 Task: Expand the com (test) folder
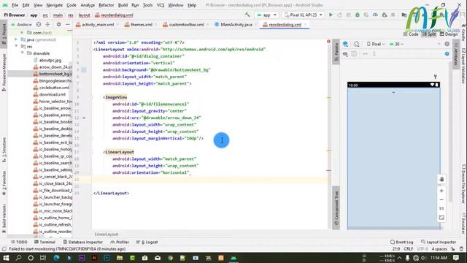pos(22,32)
